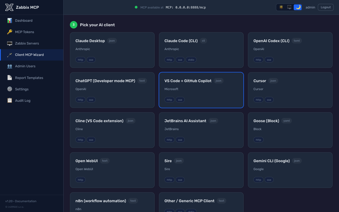This screenshot has height=212, width=339.
Task: Click the cli badge on Claude Code
Action: point(203,41)
